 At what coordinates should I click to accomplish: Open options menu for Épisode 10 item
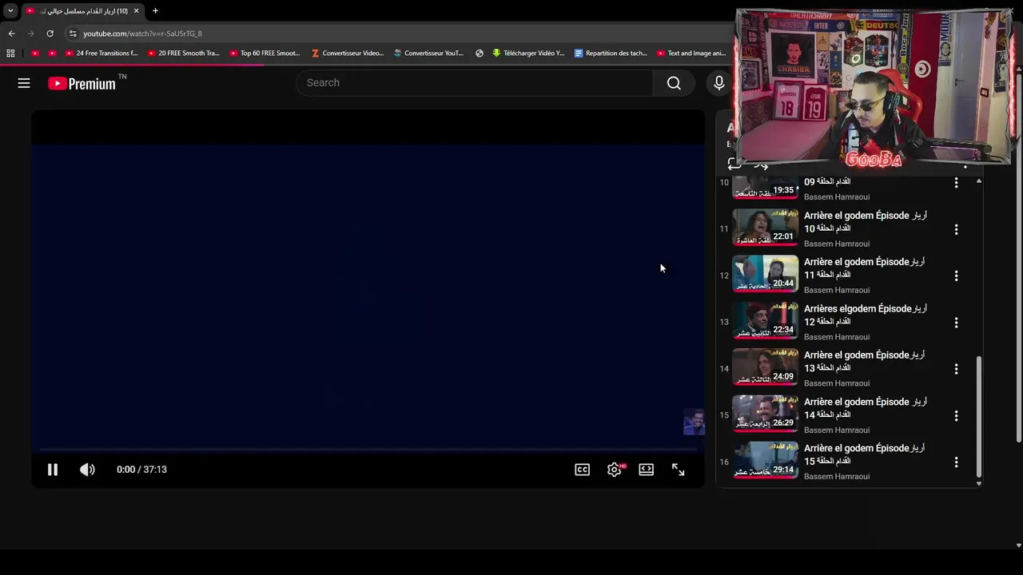(956, 229)
